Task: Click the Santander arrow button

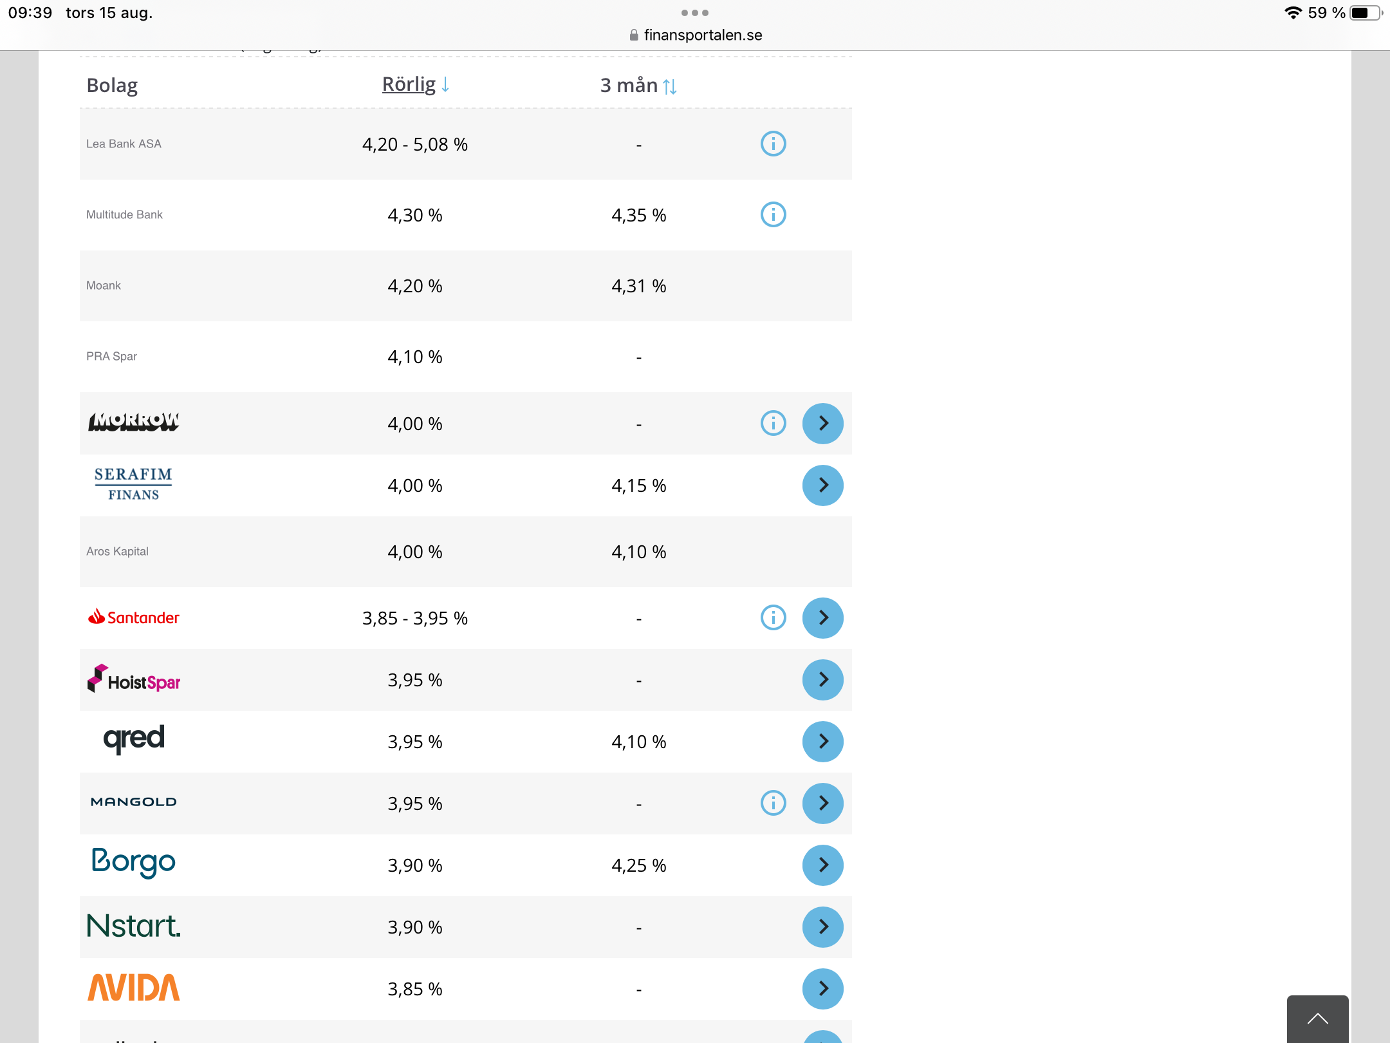Action: click(822, 617)
